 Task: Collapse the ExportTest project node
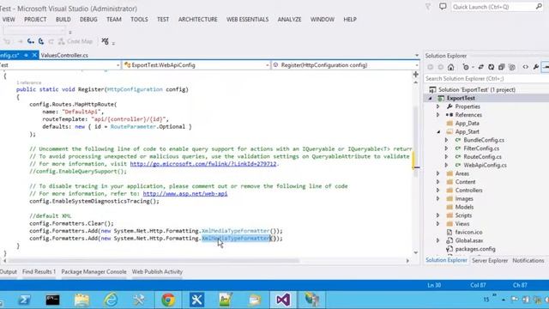431,99
